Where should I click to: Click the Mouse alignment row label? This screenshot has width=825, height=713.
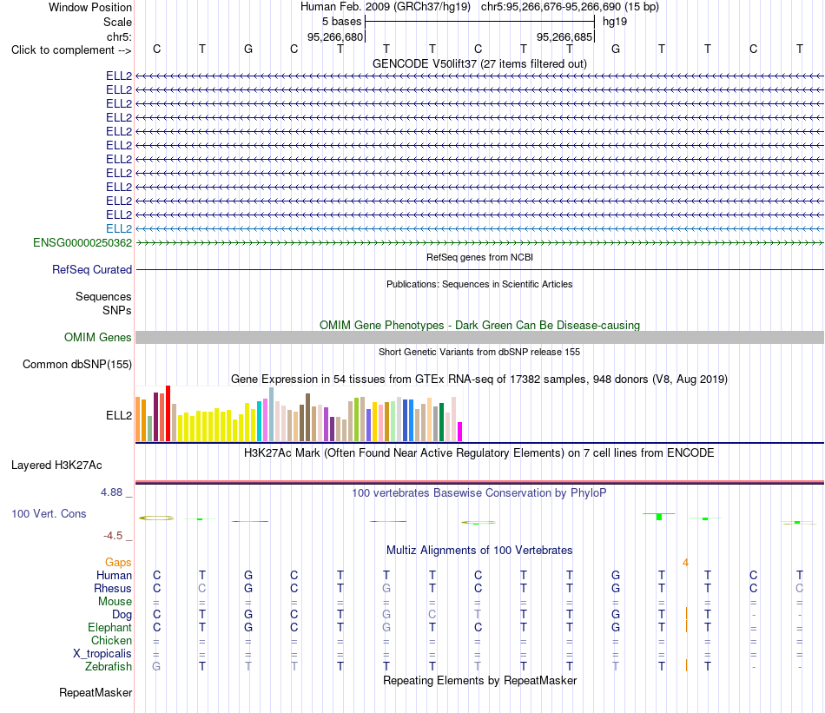tap(115, 602)
